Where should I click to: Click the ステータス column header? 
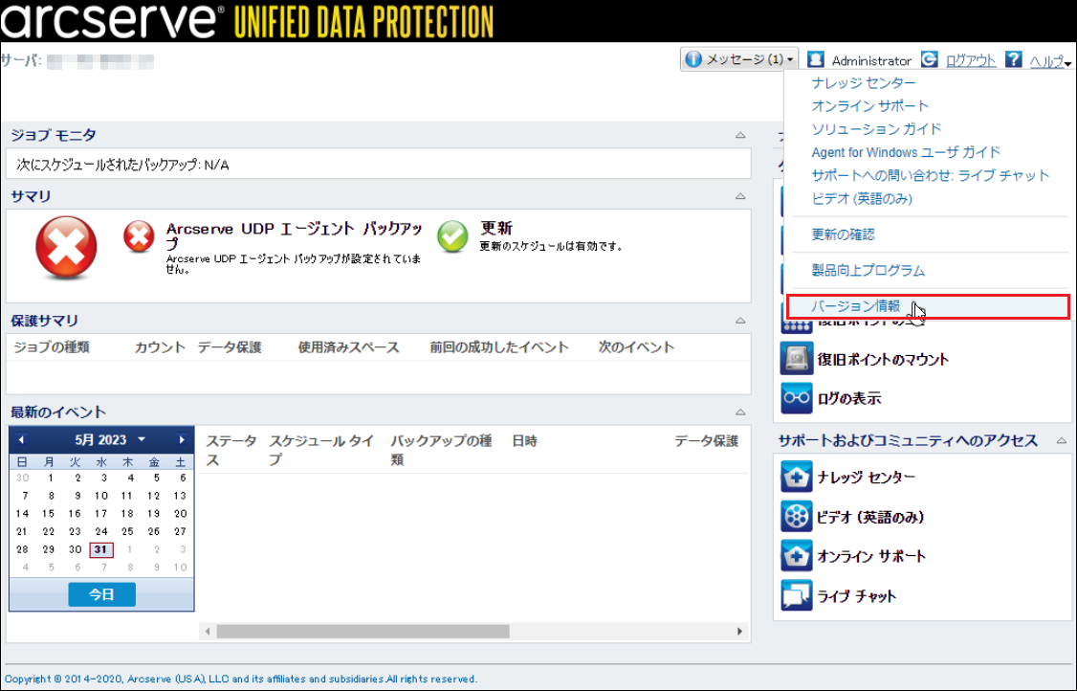point(231,451)
